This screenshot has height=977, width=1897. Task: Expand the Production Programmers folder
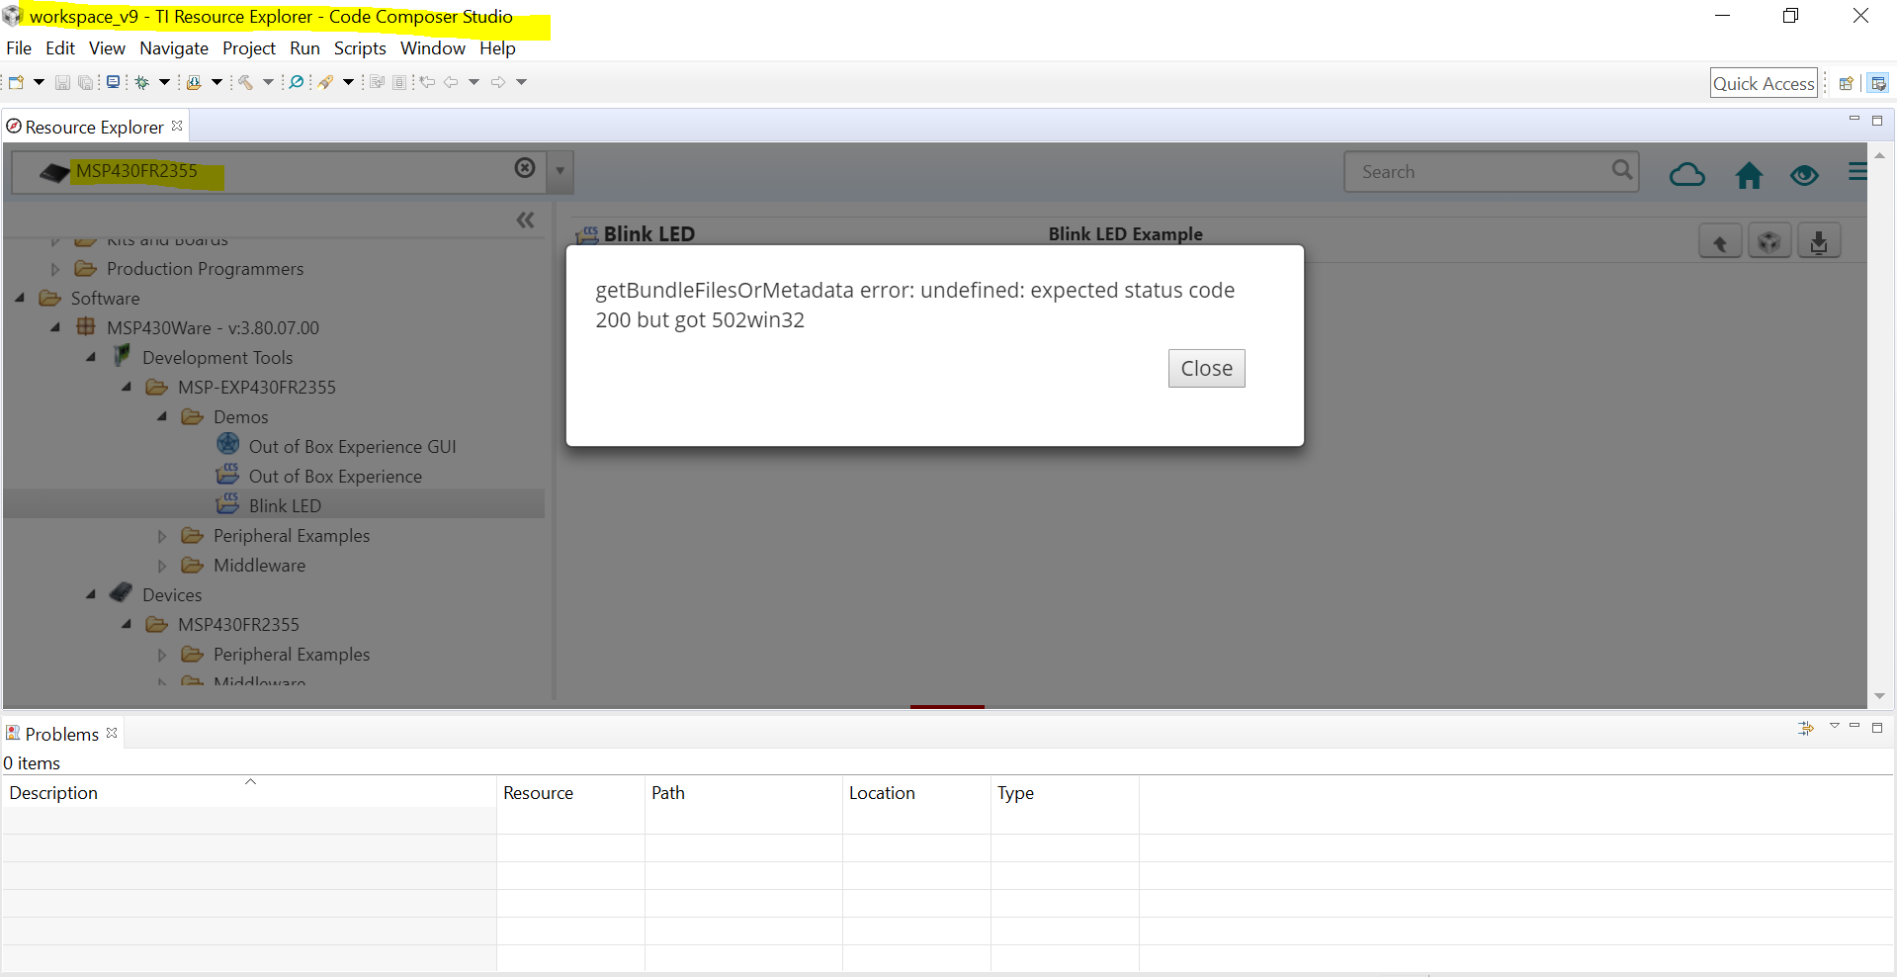coord(55,269)
